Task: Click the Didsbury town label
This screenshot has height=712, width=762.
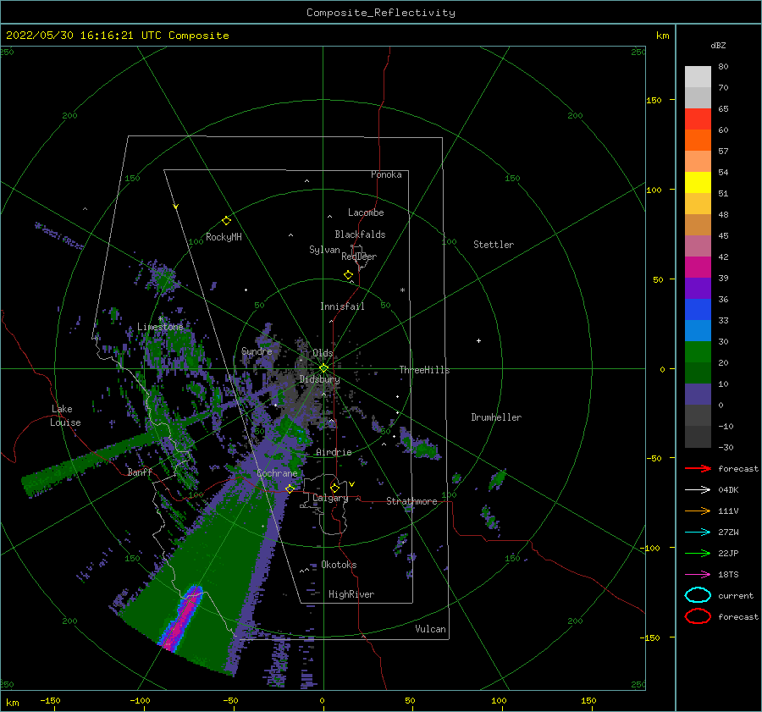Action: pos(319,379)
